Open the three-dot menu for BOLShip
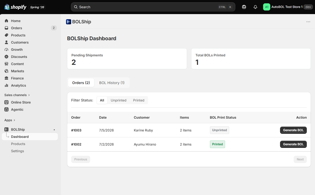Screen dimensions: 315x195 308,22
